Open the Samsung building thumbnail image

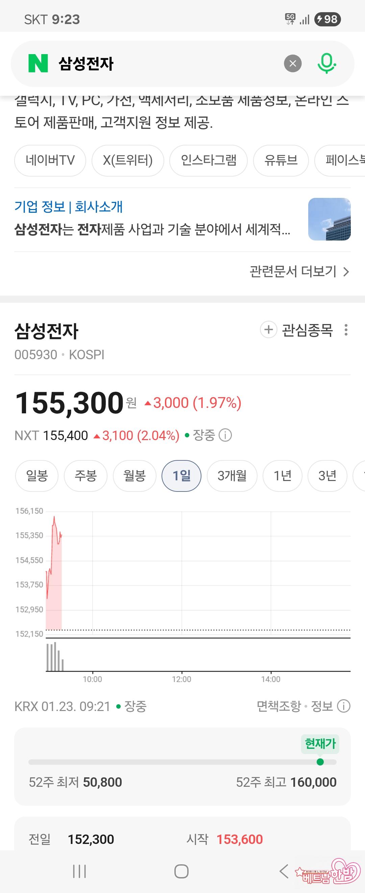coord(329,219)
